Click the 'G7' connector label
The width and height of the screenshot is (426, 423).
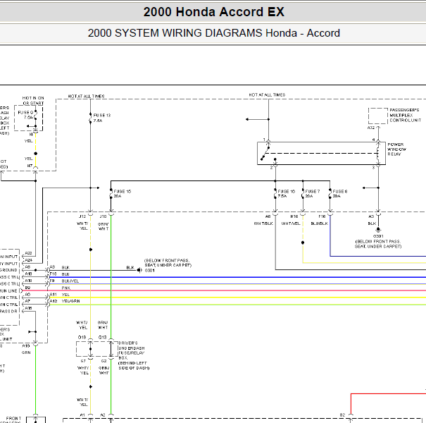coord(83,361)
